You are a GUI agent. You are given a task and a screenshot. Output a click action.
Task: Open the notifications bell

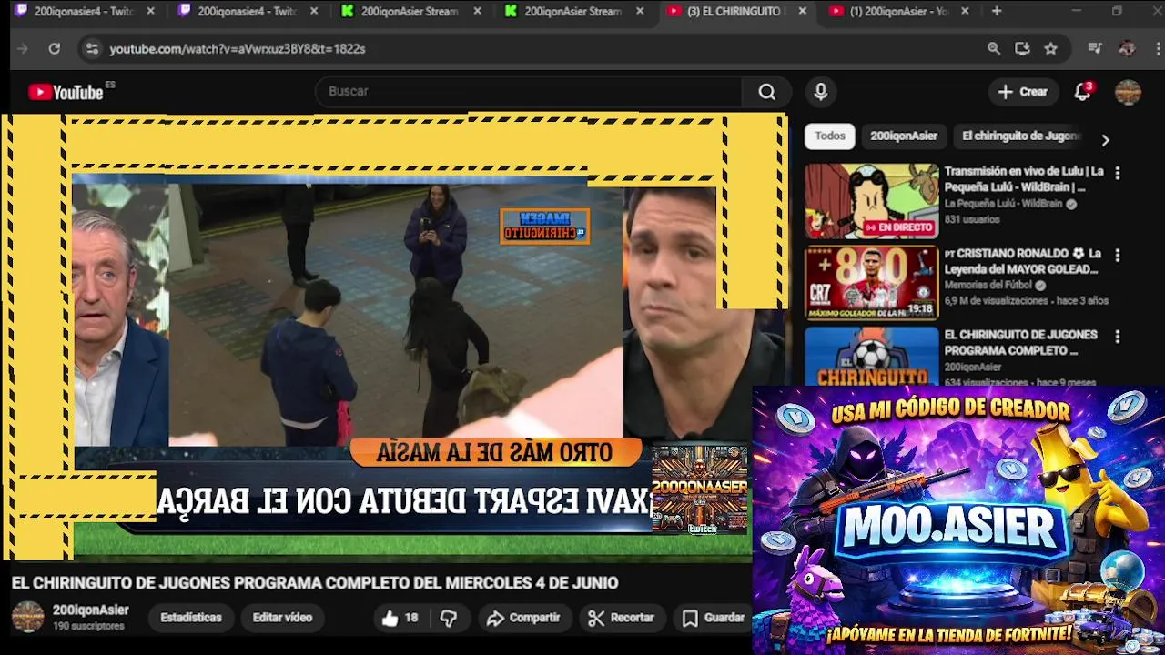[1082, 92]
